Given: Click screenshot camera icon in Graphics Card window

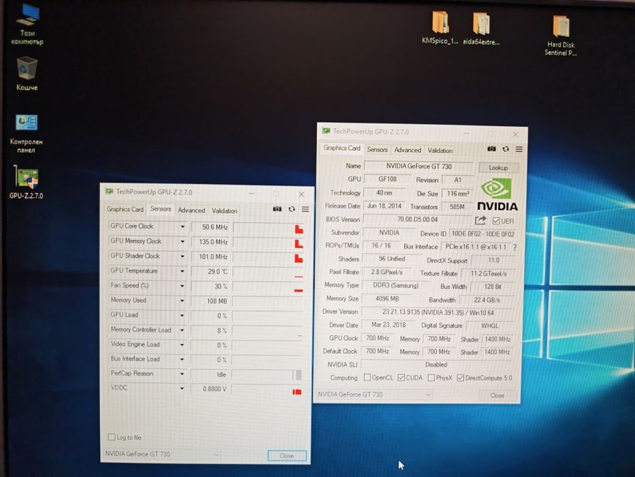Looking at the screenshot, I should [x=491, y=149].
